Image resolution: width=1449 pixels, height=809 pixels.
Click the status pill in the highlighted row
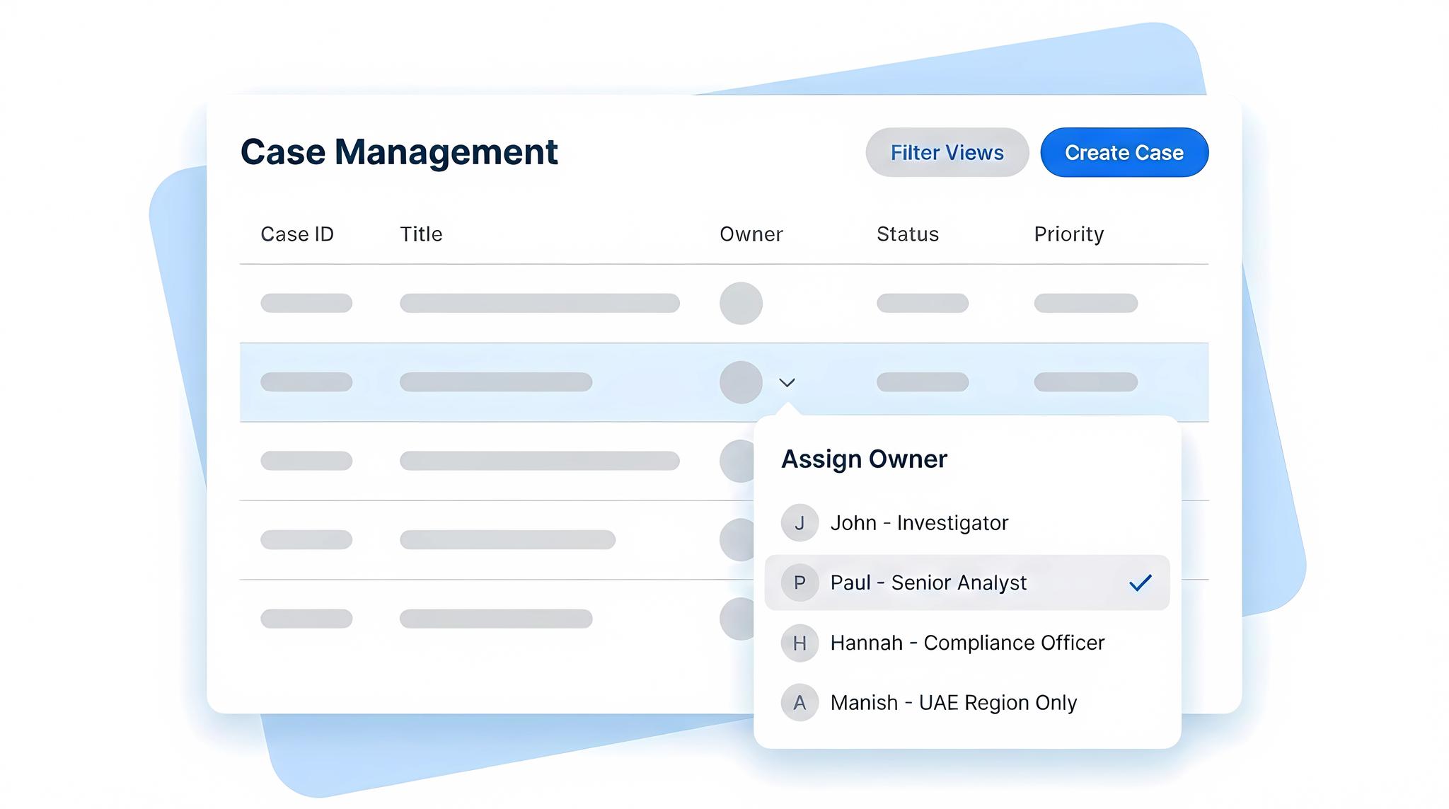click(x=923, y=382)
